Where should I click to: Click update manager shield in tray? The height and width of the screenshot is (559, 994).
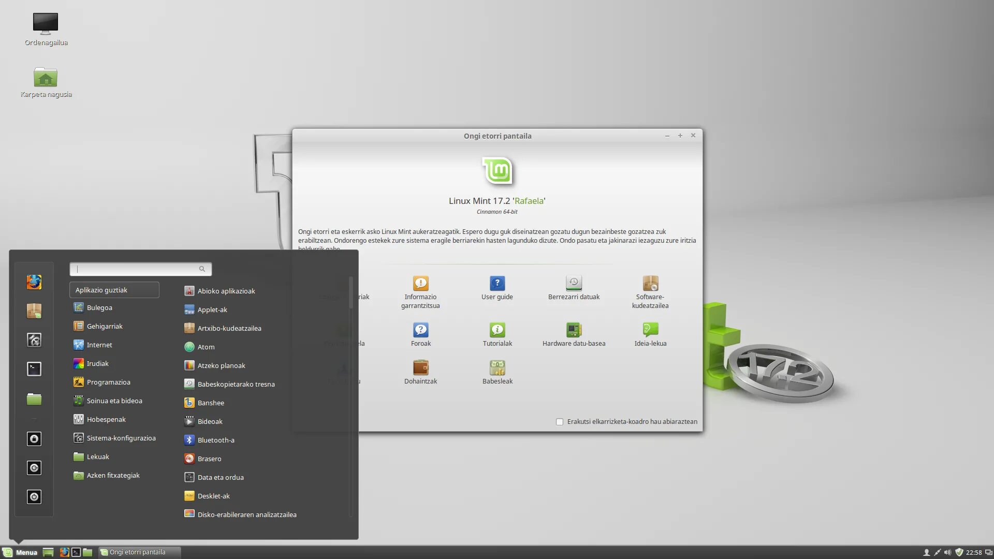pos(959,552)
